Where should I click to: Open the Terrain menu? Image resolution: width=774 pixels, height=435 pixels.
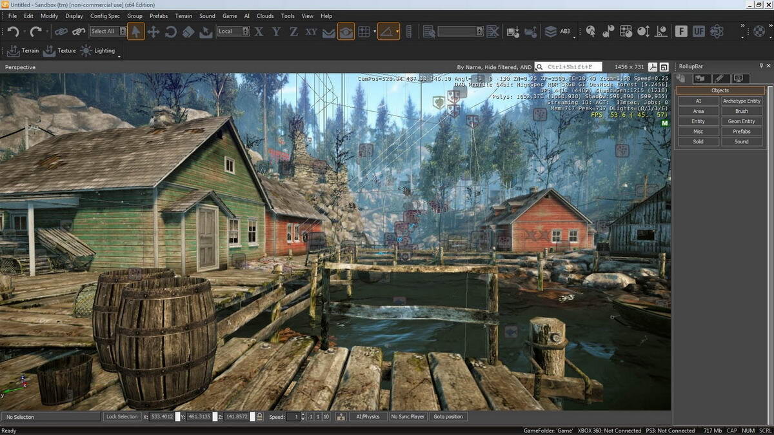tap(184, 15)
